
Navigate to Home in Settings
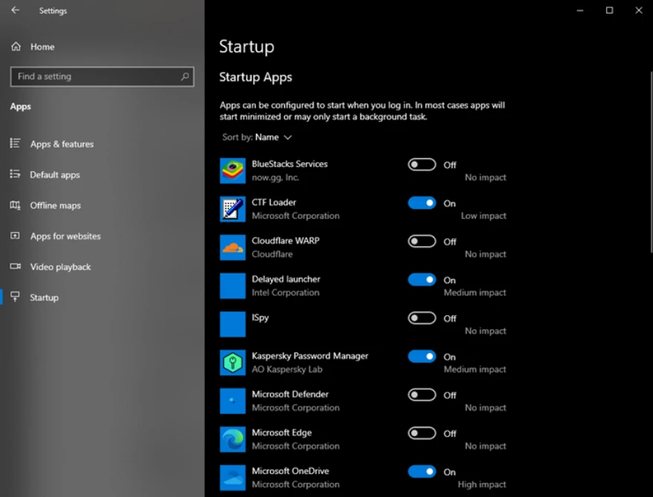click(x=41, y=47)
